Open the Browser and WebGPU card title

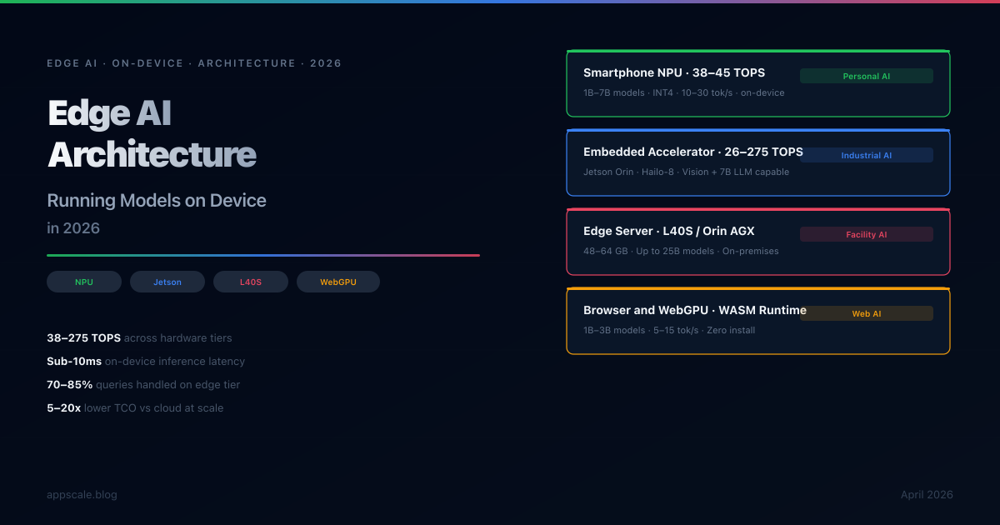click(694, 310)
